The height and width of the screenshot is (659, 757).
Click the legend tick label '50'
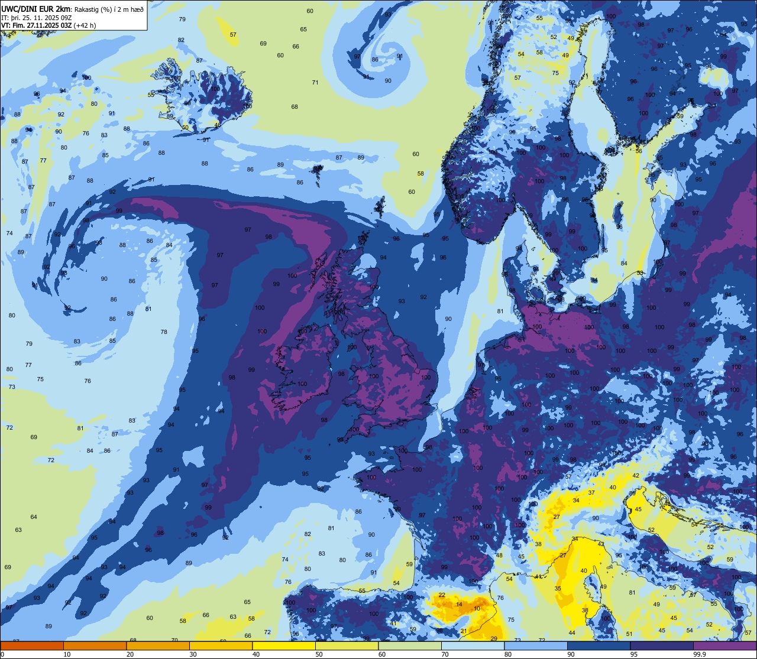pyautogui.click(x=321, y=654)
